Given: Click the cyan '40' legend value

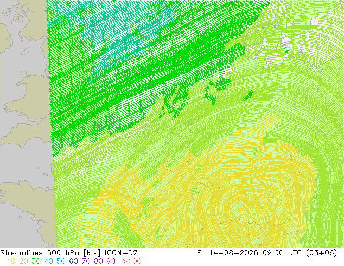Looking at the screenshot, I should (48, 261).
